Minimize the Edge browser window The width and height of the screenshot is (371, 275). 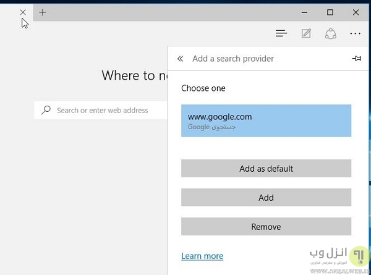[305, 12]
